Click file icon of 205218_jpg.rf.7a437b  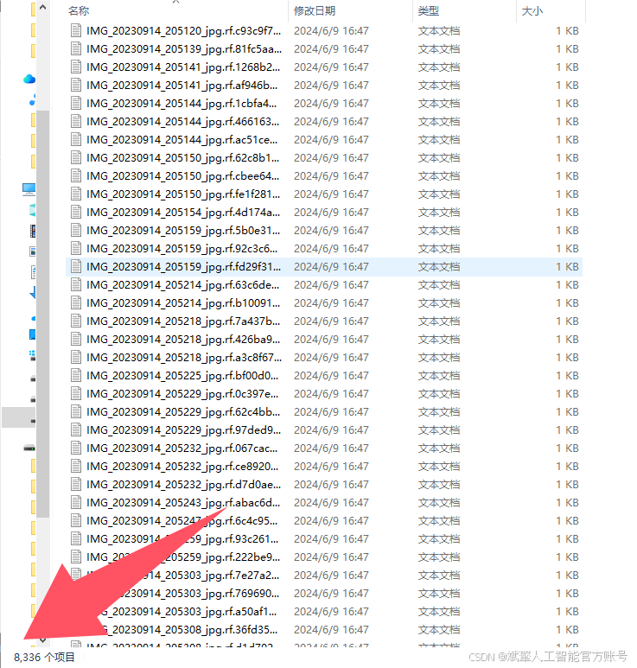(x=76, y=321)
